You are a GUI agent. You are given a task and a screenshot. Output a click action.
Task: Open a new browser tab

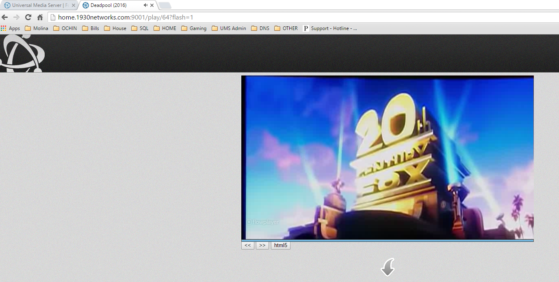pyautogui.click(x=165, y=5)
